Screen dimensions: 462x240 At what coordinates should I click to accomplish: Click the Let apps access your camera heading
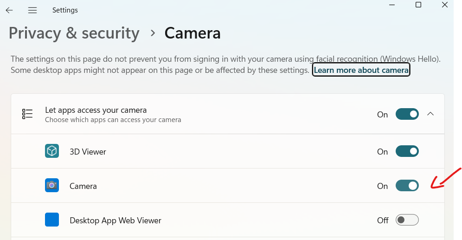point(96,110)
